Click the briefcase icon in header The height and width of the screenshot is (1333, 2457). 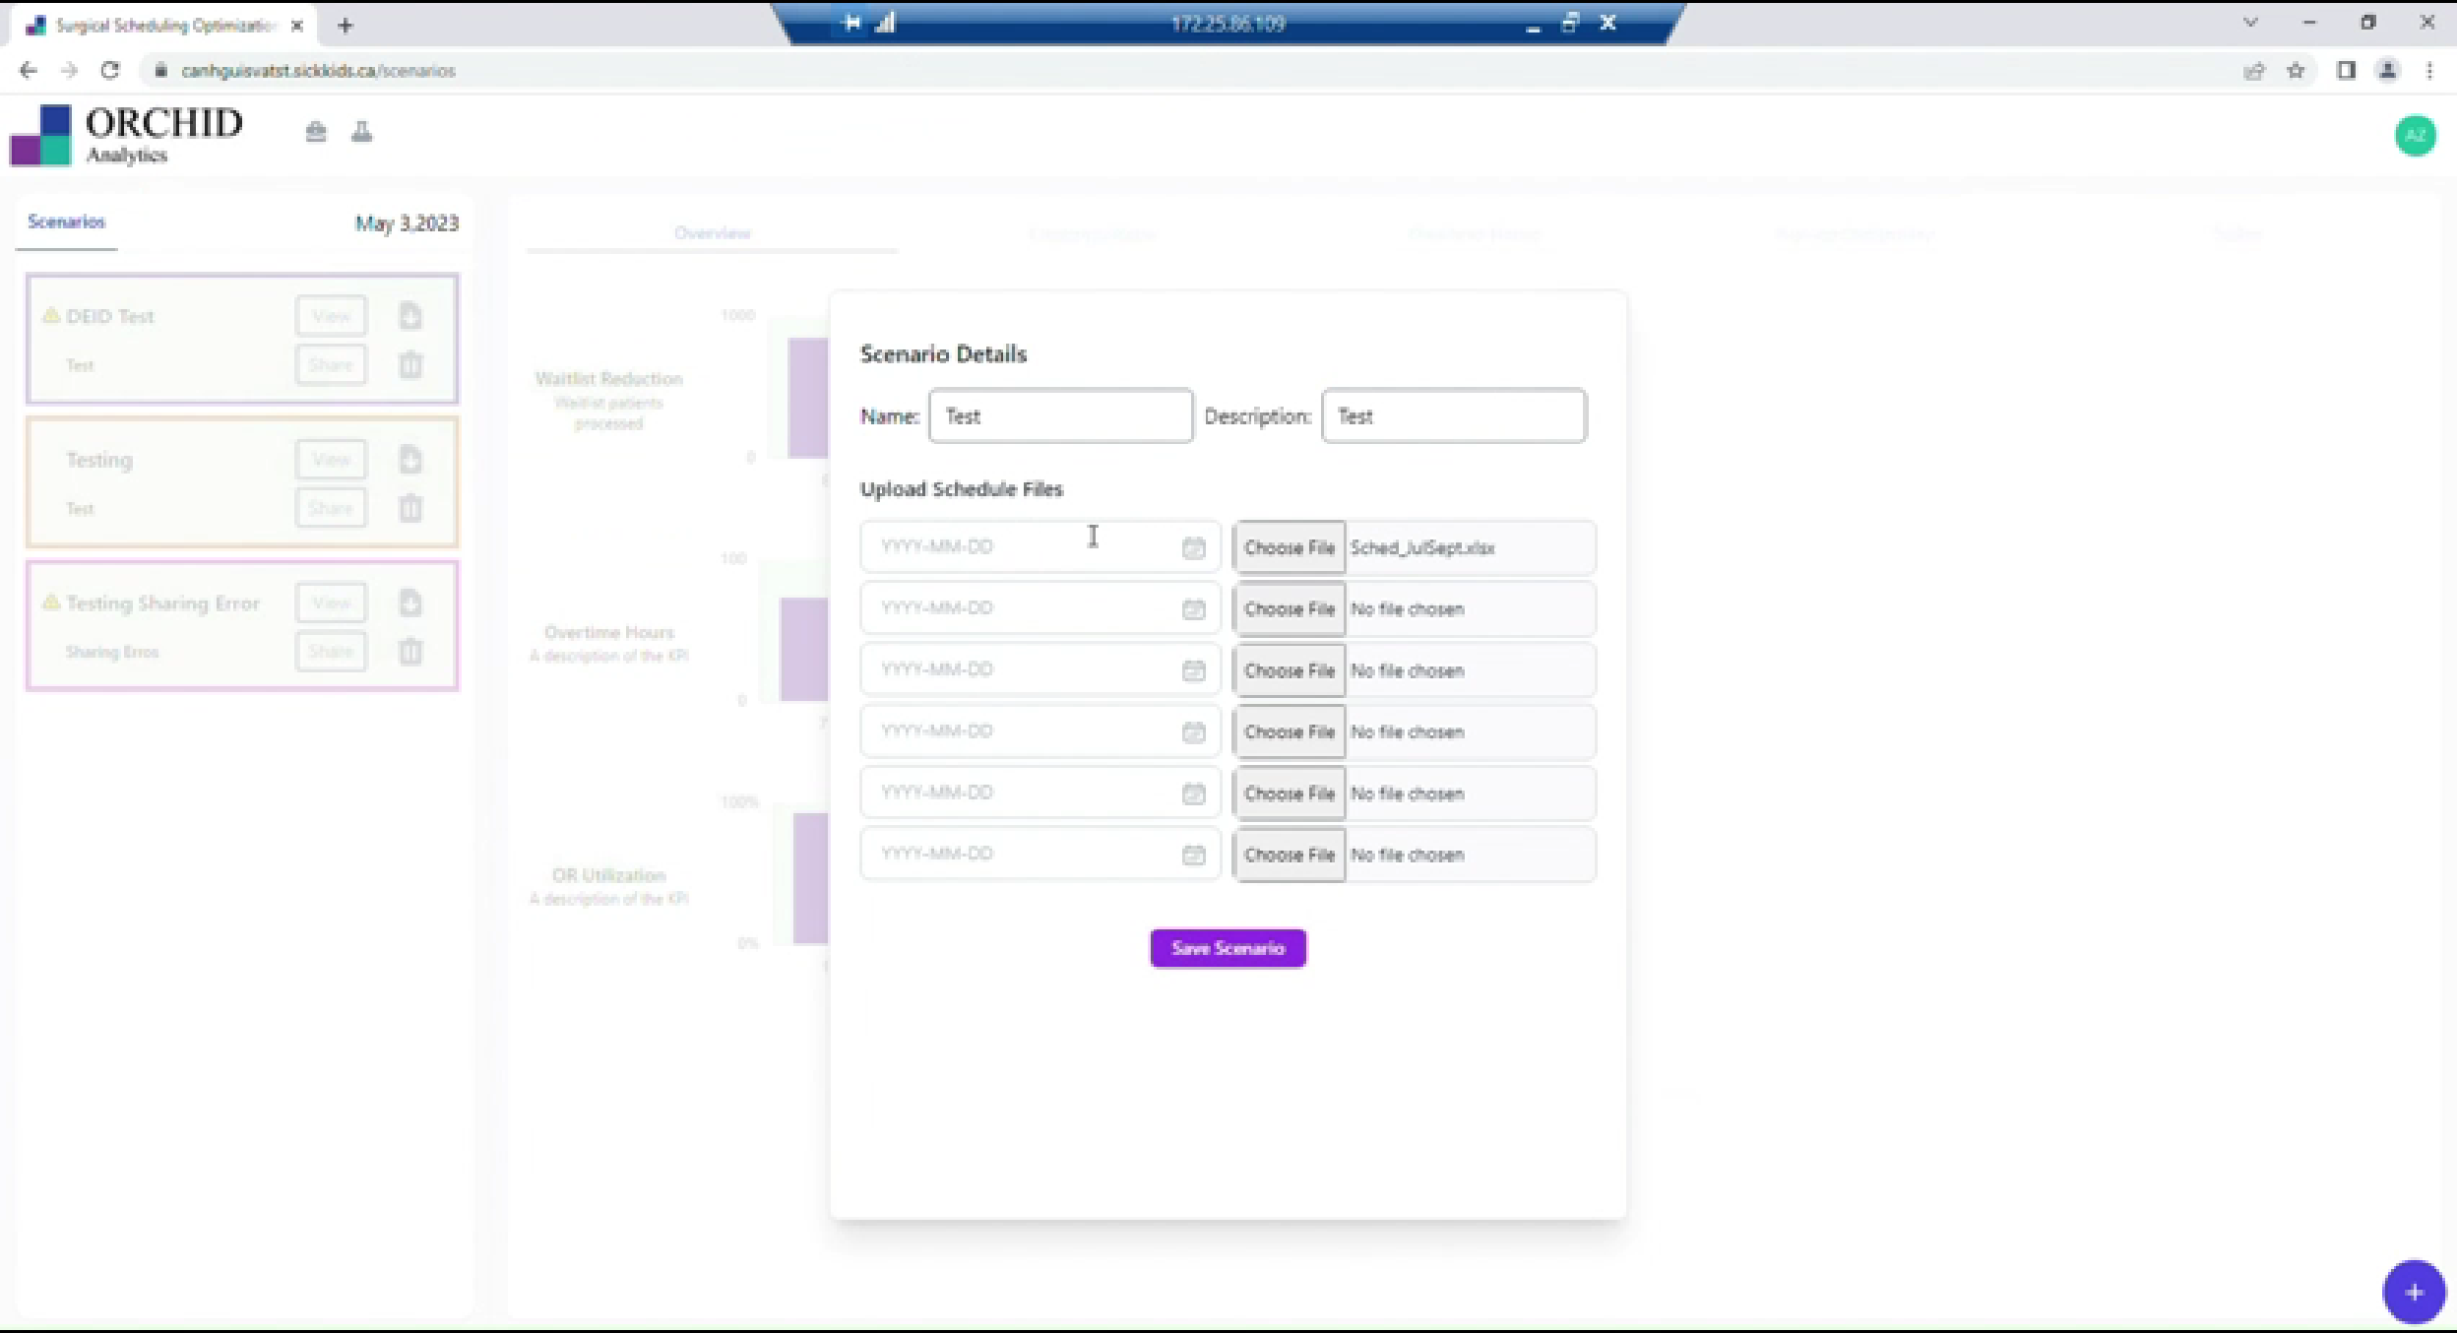pos(316,131)
